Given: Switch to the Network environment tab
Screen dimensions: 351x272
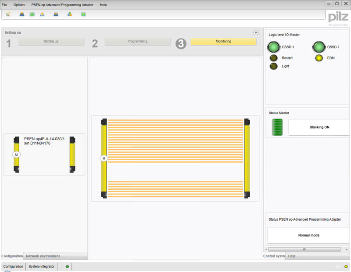Looking at the screenshot, I should point(43,256).
